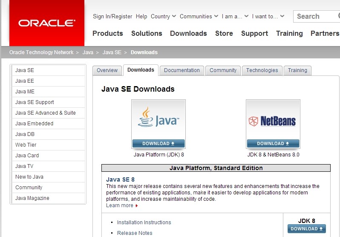This screenshot has width=340, height=237.
Task: Click Java Platform (JDK) 8 caption
Action: [x=159, y=155]
